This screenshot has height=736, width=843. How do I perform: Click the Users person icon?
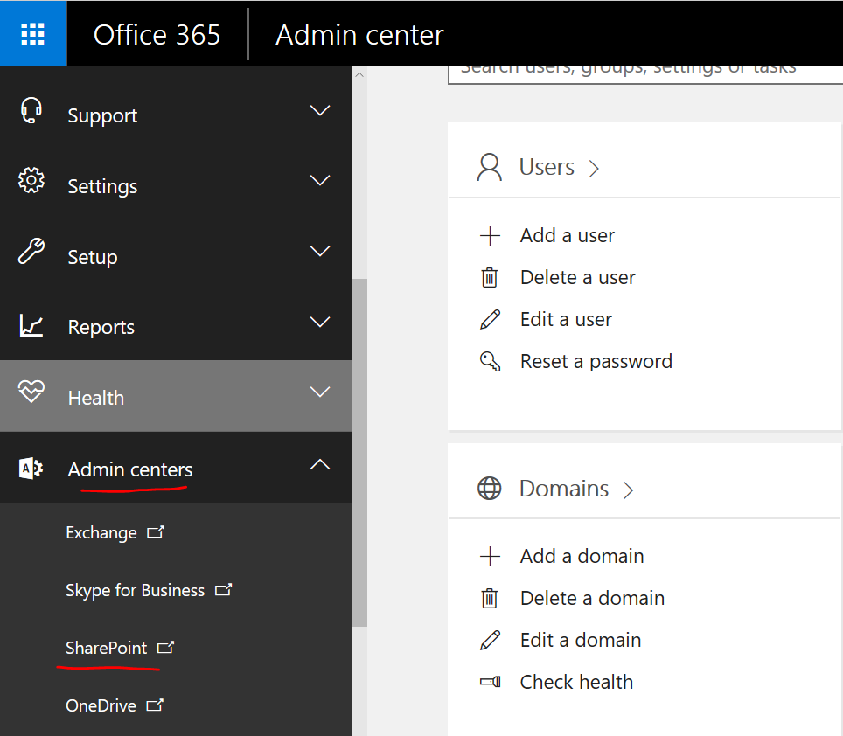coord(489,167)
